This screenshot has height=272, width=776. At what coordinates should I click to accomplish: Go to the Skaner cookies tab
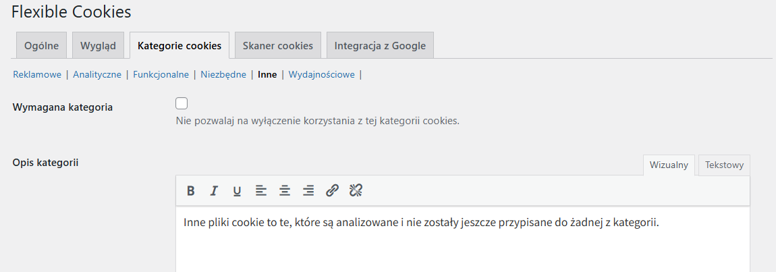pyautogui.click(x=277, y=46)
